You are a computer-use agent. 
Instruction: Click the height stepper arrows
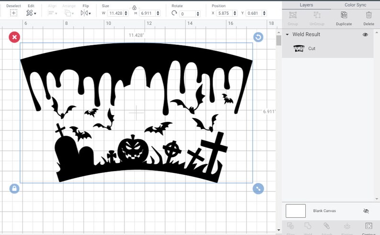coord(158,13)
